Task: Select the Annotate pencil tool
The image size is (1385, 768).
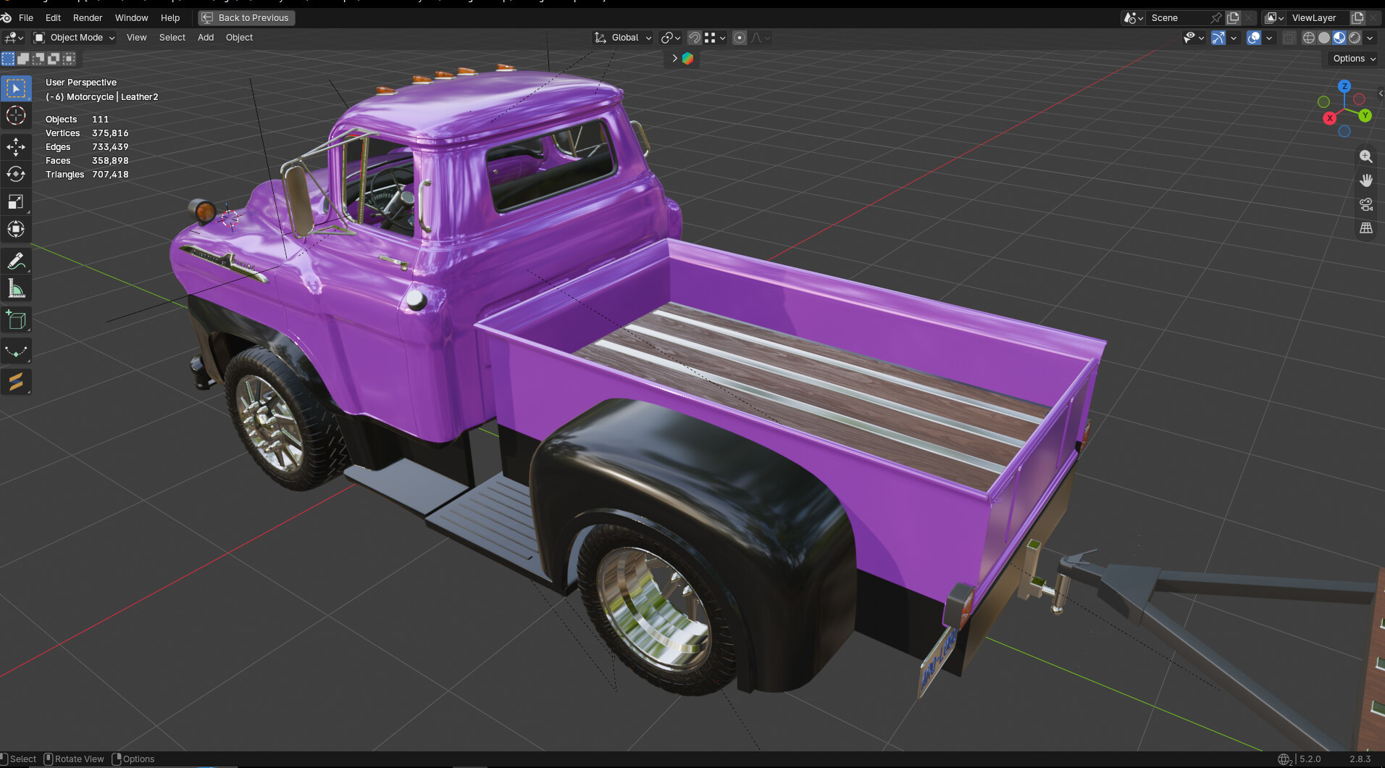Action: click(x=16, y=261)
